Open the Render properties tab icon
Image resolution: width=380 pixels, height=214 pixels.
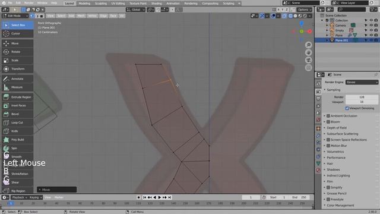tap(318, 92)
